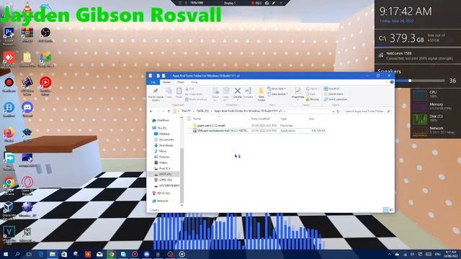Viewport: 461px width, 259px height.
Task: Expand the New item dropdown
Action: (277, 88)
